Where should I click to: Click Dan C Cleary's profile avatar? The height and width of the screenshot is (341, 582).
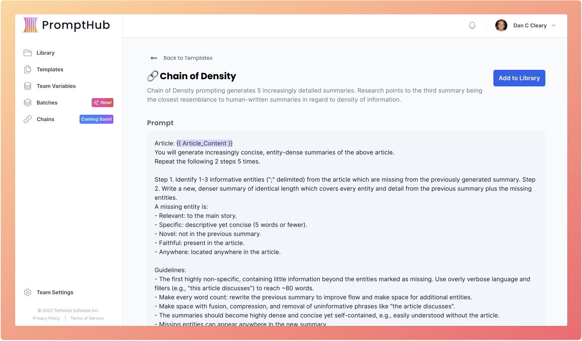[x=501, y=25]
